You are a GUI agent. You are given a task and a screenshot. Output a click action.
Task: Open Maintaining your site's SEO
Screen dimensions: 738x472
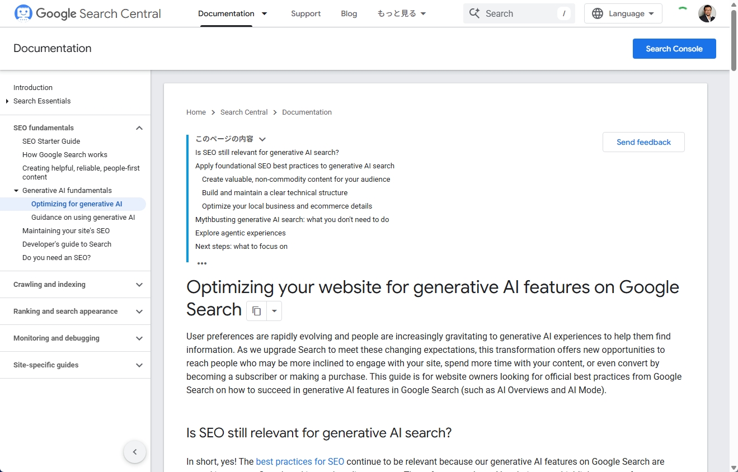pyautogui.click(x=66, y=231)
